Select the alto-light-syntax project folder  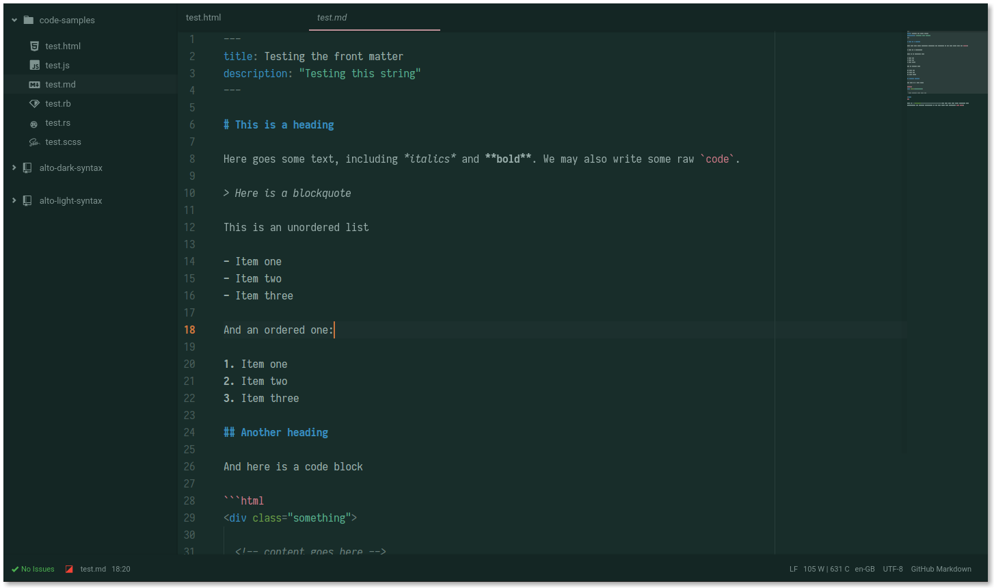pyautogui.click(x=70, y=200)
